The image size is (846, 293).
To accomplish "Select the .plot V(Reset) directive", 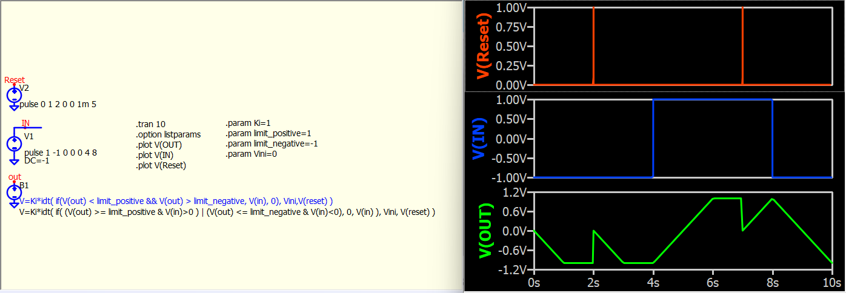I will [x=161, y=165].
